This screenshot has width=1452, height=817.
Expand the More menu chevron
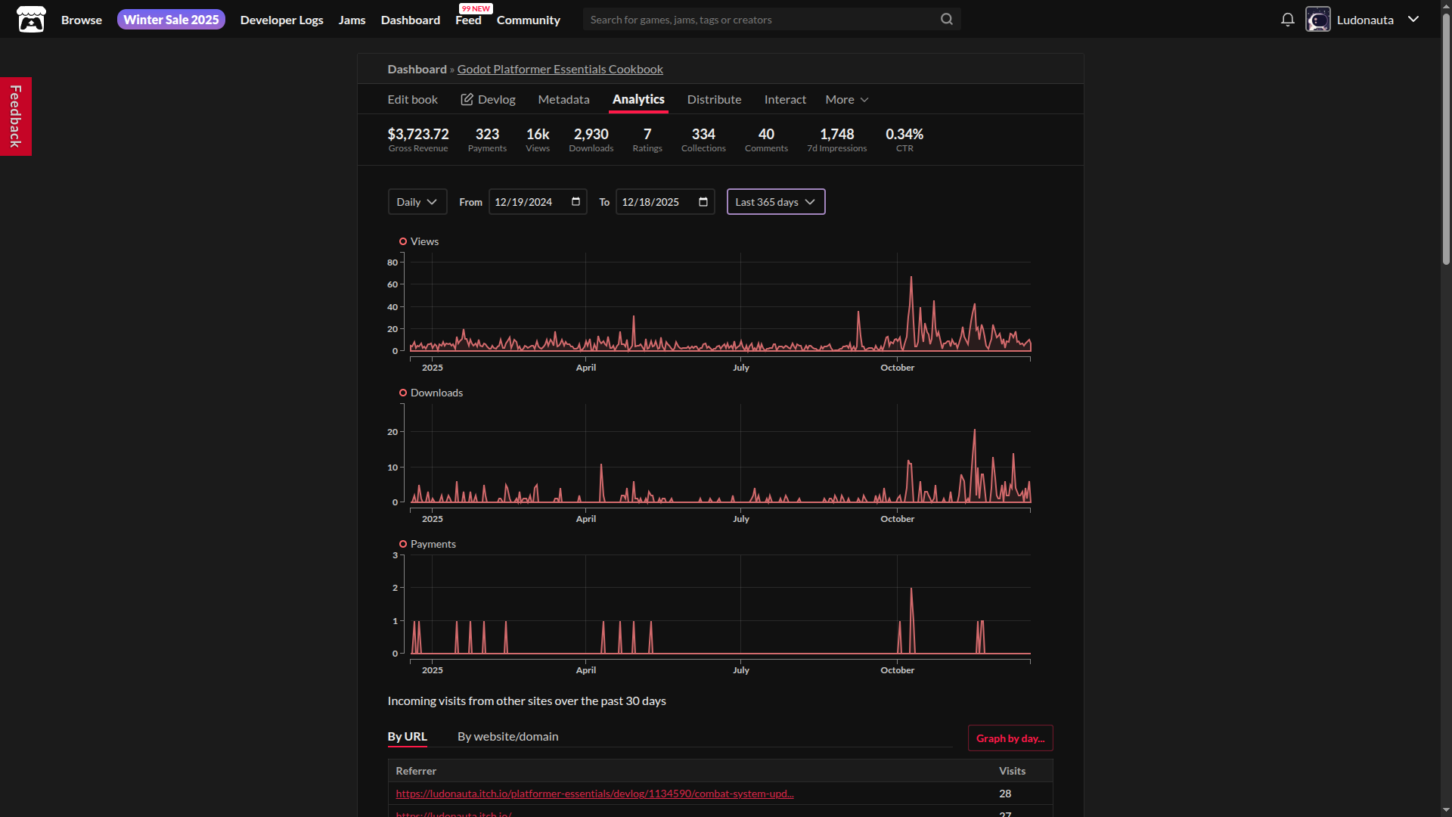click(x=864, y=100)
